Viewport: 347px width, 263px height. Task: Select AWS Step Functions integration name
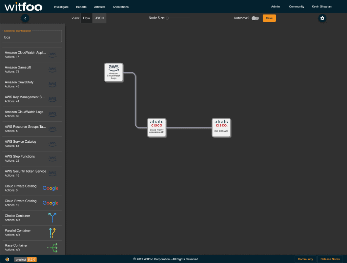(x=20, y=157)
